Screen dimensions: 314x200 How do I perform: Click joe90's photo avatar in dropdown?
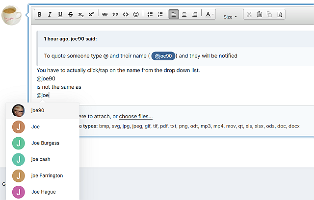tap(19, 110)
